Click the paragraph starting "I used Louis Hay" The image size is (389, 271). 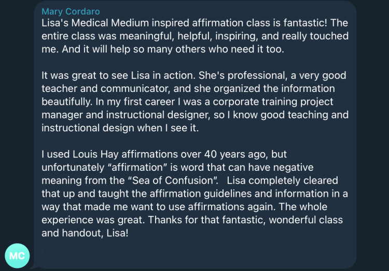coord(195,193)
